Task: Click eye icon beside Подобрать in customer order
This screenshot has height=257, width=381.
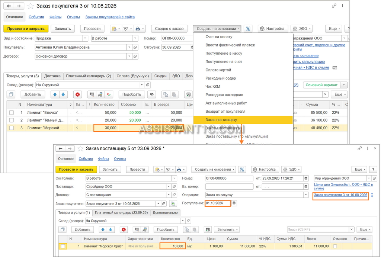Action: (152, 94)
